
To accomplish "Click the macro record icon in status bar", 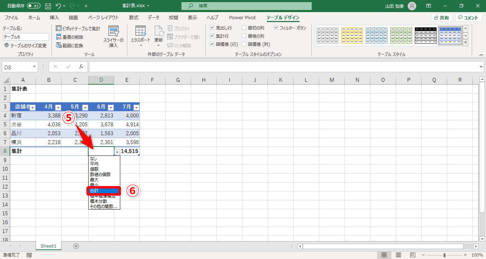I will [29, 255].
